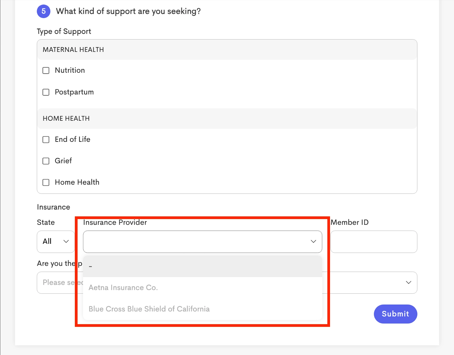The image size is (454, 355).
Task: Click the Member ID input field
Action: [x=374, y=242]
